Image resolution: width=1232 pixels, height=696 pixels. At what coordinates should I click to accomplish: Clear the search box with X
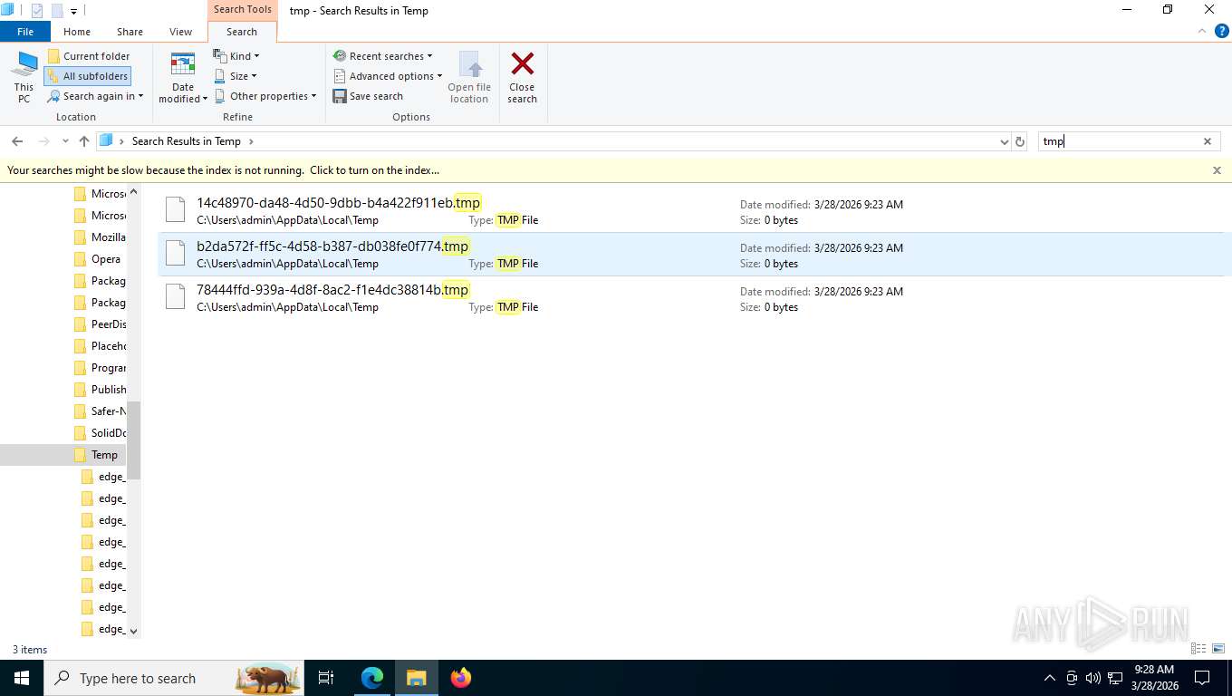coord(1208,141)
